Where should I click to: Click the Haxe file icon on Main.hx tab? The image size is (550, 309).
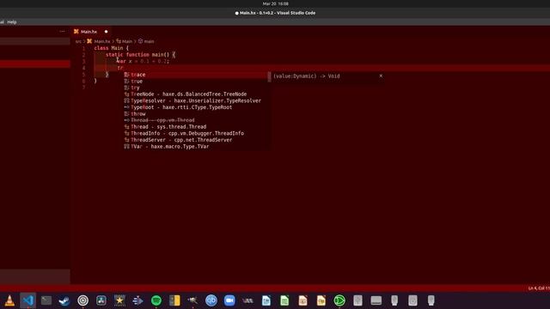pyautogui.click(x=76, y=32)
